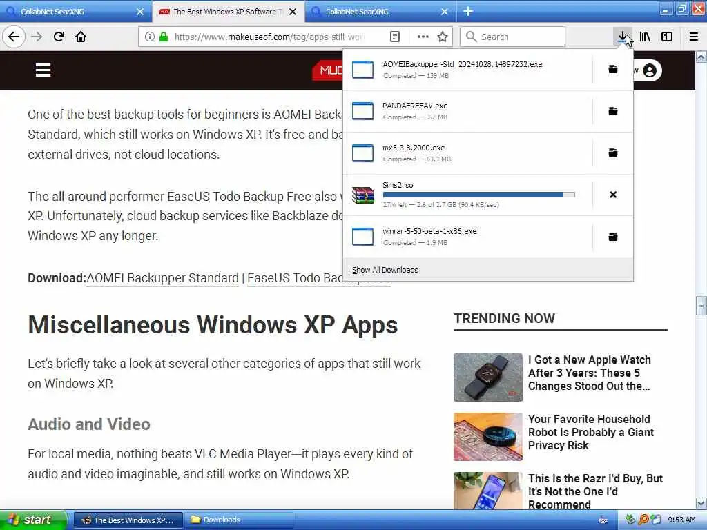Screen dimensions: 707x530
Task: Click the robot vacuum article thumbnail
Action: pyautogui.click(x=488, y=437)
